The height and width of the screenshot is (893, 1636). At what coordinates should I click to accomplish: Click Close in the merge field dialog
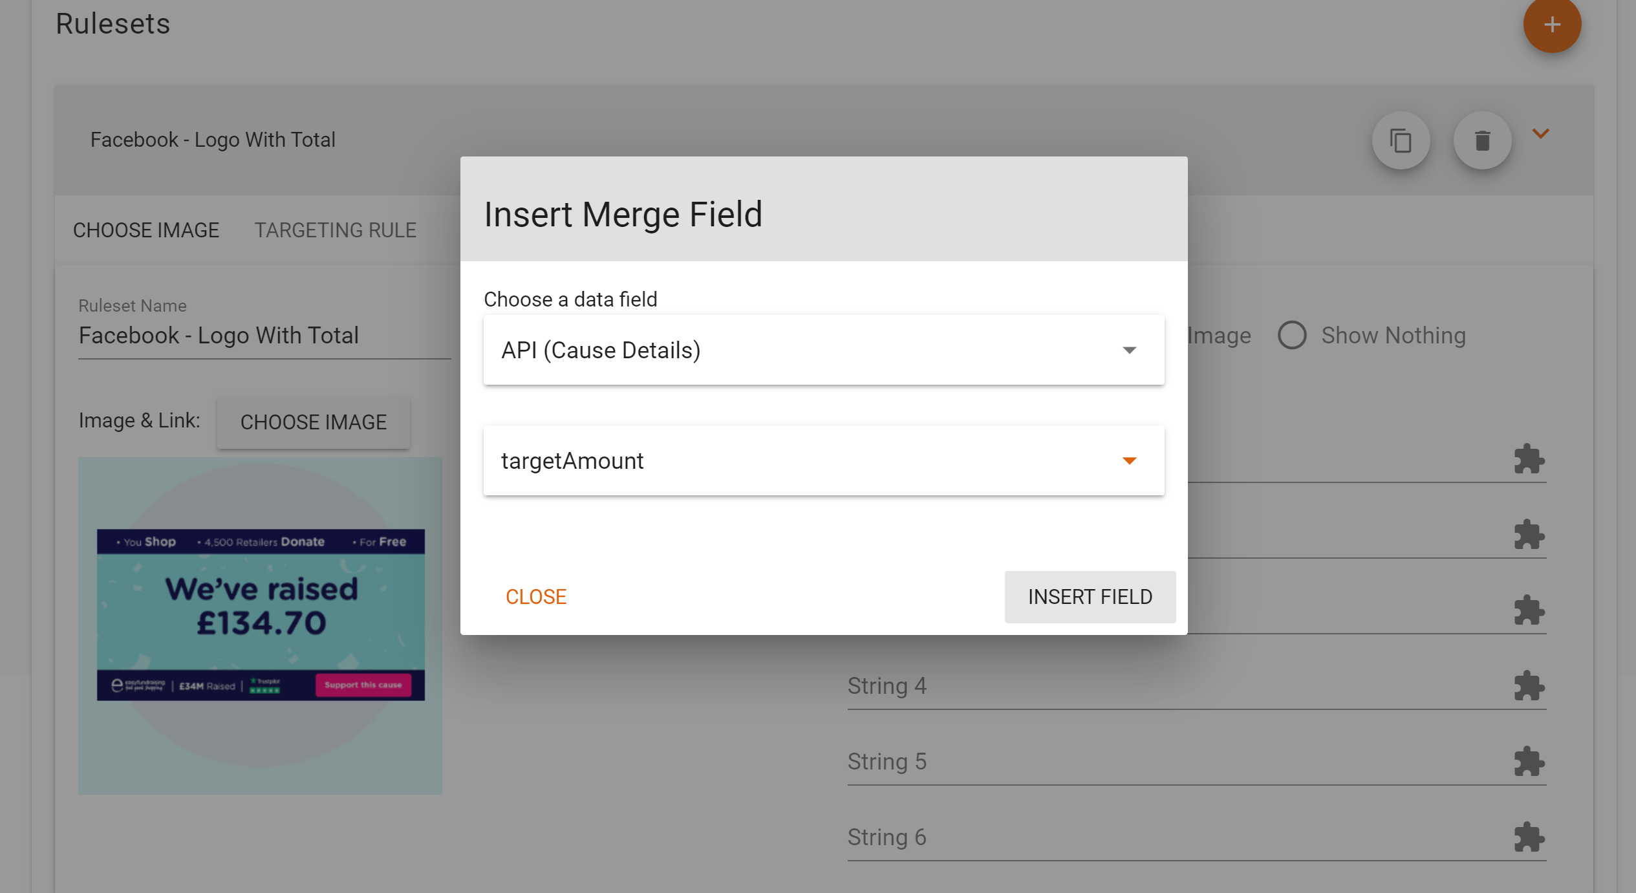click(535, 596)
